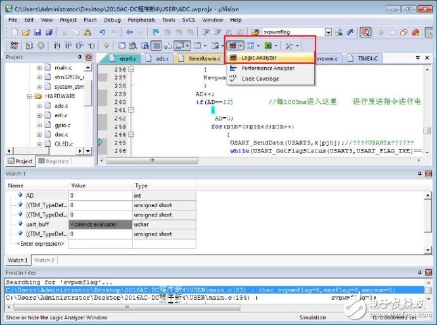Pin the Find In Files panel
Viewport: 437px width, 325px height.
point(420,272)
